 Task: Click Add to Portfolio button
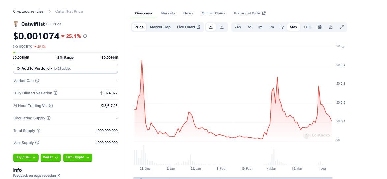point(66,68)
